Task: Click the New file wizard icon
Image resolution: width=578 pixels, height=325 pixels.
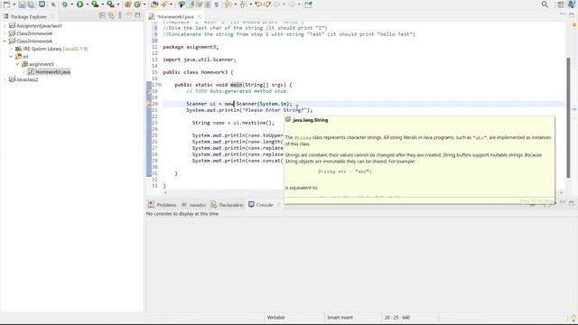Action: click(6, 5)
